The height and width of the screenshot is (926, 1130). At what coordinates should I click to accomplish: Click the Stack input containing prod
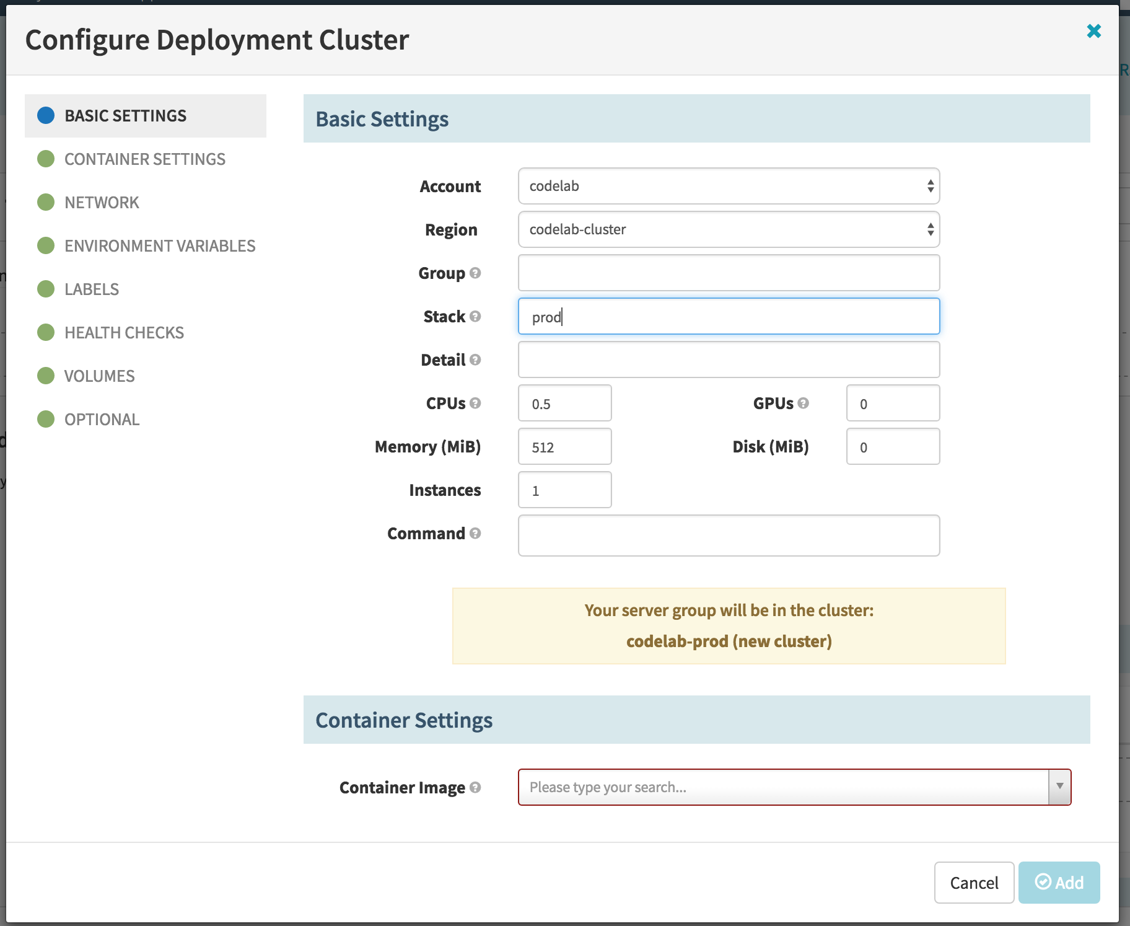(x=729, y=316)
